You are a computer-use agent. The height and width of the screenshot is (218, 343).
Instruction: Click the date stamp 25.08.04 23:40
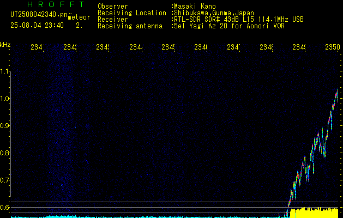37,26
